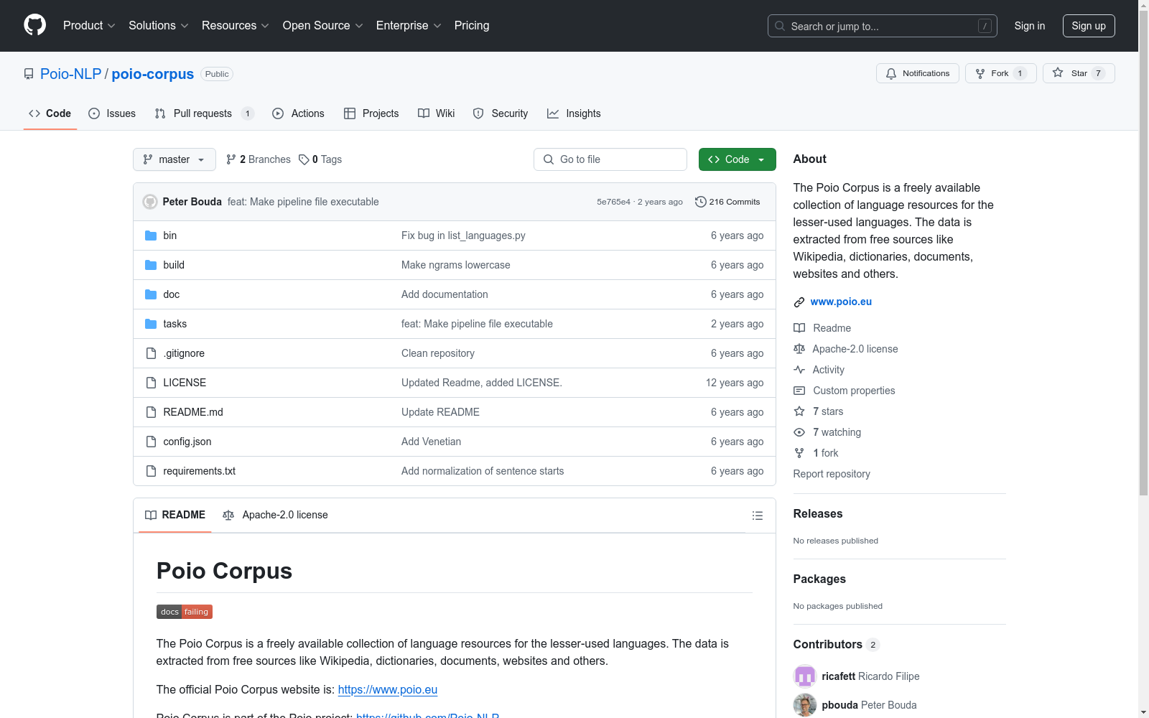Click the LICENSE file icon

[x=151, y=383]
